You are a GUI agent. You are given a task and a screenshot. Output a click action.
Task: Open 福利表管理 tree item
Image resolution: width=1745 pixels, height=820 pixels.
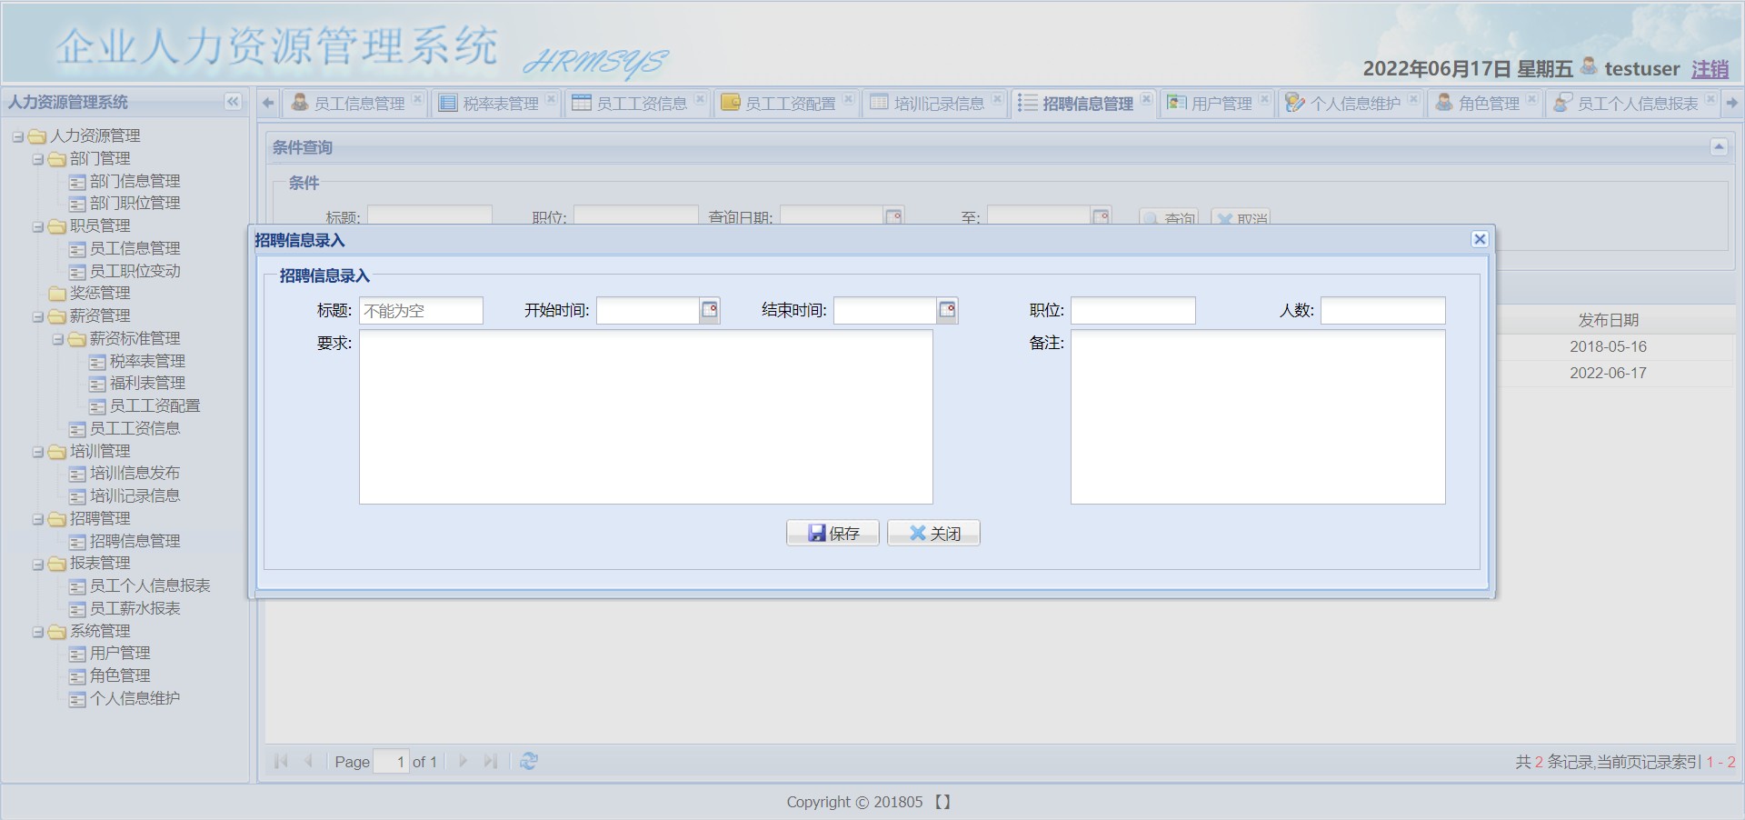tap(147, 383)
